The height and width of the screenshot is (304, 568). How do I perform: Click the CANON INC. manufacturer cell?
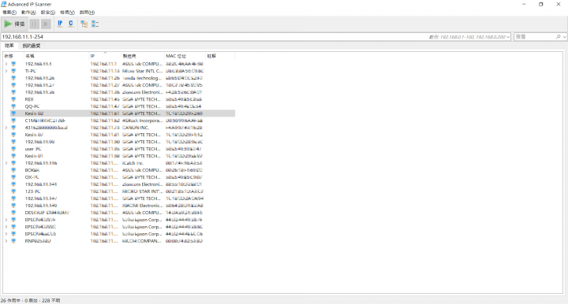click(136, 128)
